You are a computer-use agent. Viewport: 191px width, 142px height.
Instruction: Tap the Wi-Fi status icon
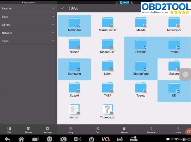point(176,139)
